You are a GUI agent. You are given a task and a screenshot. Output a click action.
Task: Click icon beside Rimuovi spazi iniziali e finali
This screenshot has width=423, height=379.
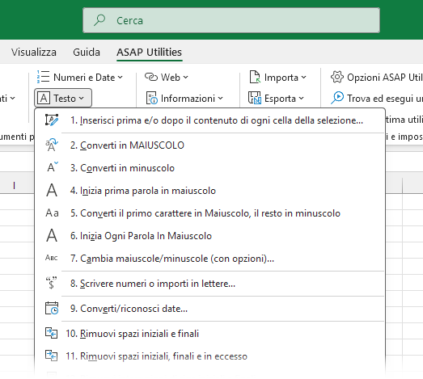tap(51, 333)
